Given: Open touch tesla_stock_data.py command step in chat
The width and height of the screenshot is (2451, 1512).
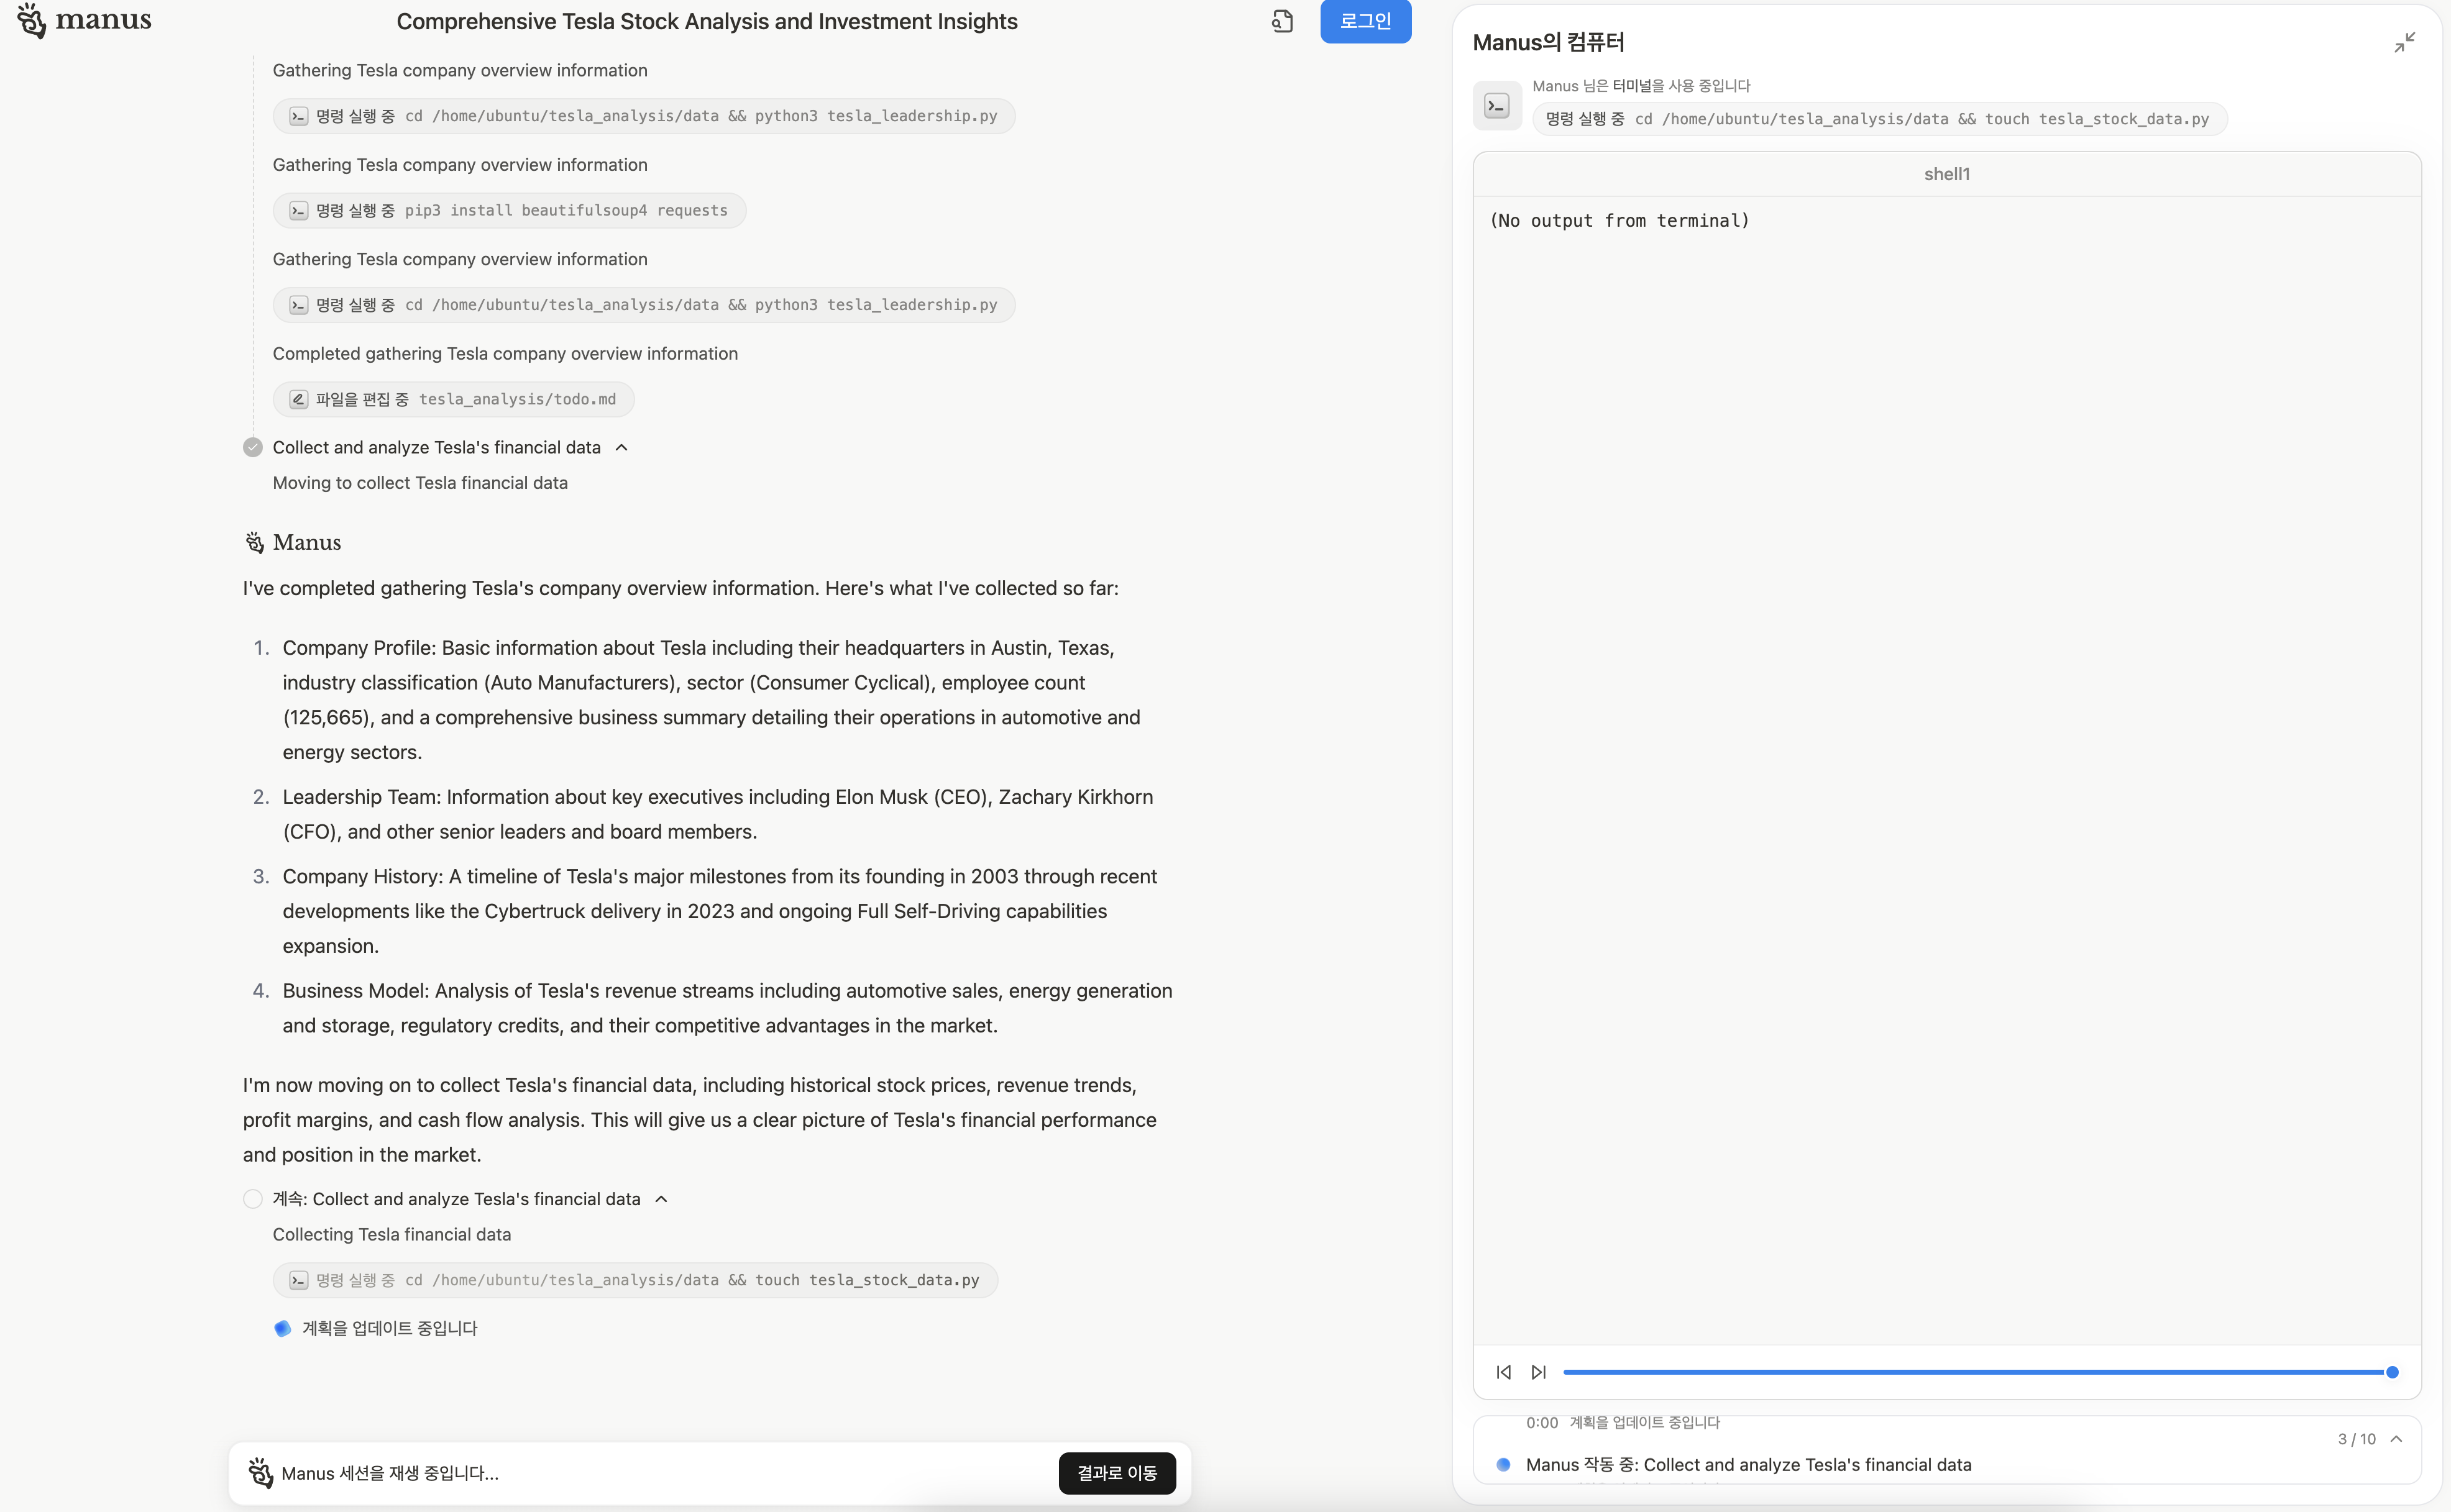Looking at the screenshot, I should 635,1280.
